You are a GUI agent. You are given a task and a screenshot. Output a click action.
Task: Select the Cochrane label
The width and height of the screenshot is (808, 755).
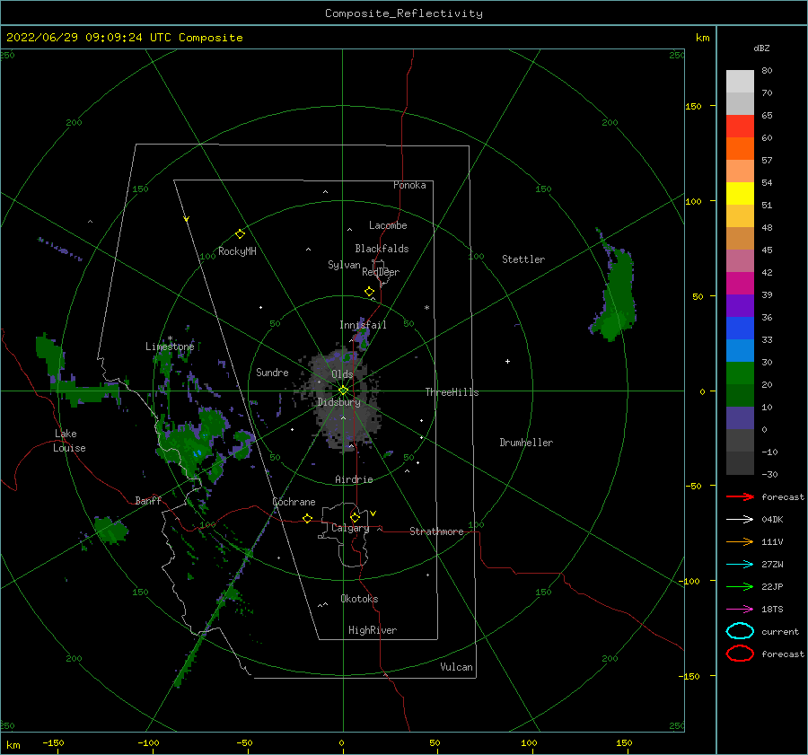tap(294, 502)
